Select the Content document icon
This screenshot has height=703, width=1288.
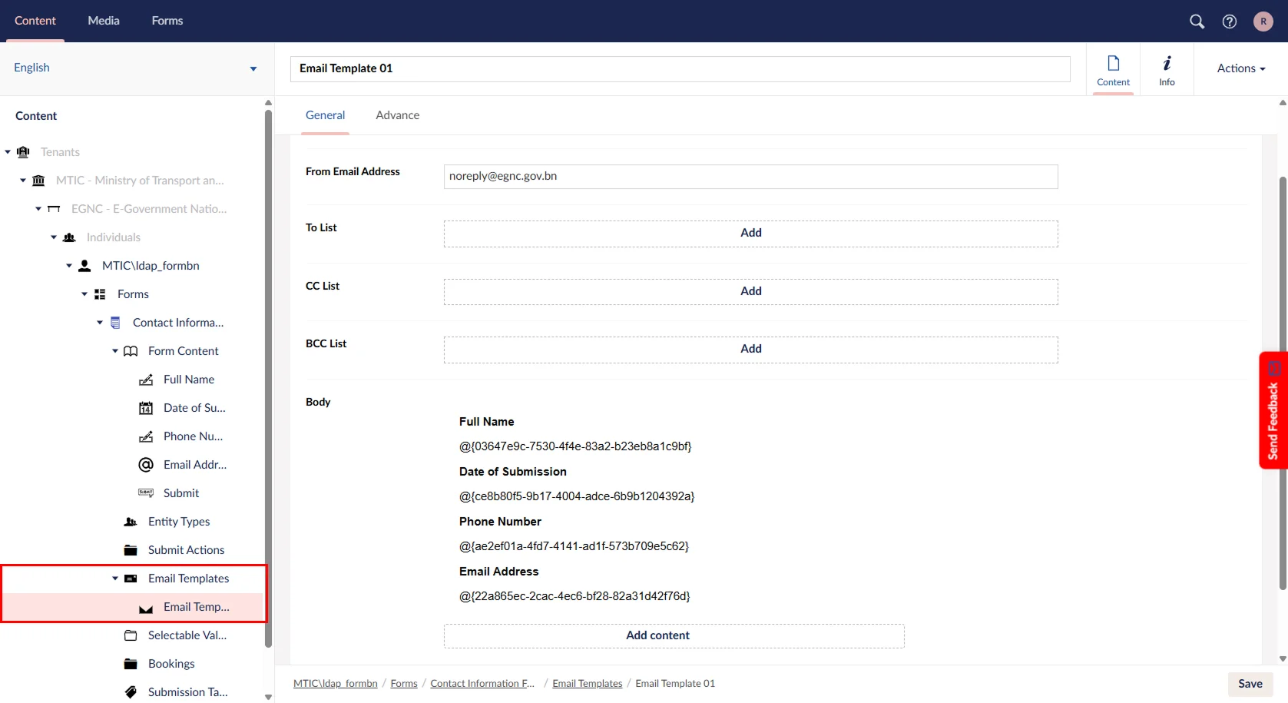(x=1113, y=69)
